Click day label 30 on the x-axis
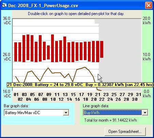 [135, 99]
